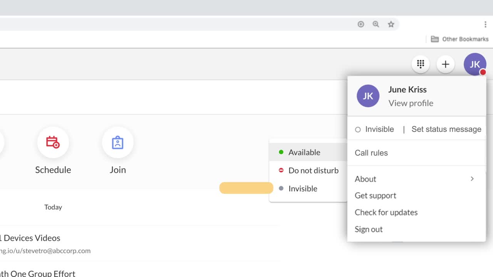This screenshot has width=493, height=277.
Task: Click the Today heading
Action: [53, 207]
